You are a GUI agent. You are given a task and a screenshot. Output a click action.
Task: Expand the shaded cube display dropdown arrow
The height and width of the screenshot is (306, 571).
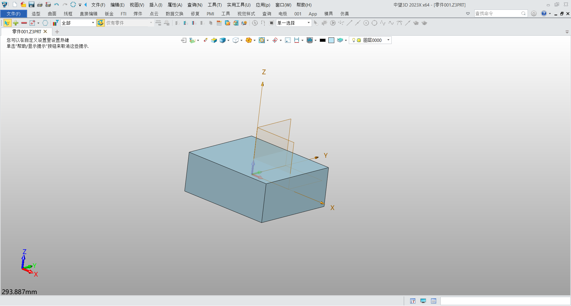[x=228, y=40]
